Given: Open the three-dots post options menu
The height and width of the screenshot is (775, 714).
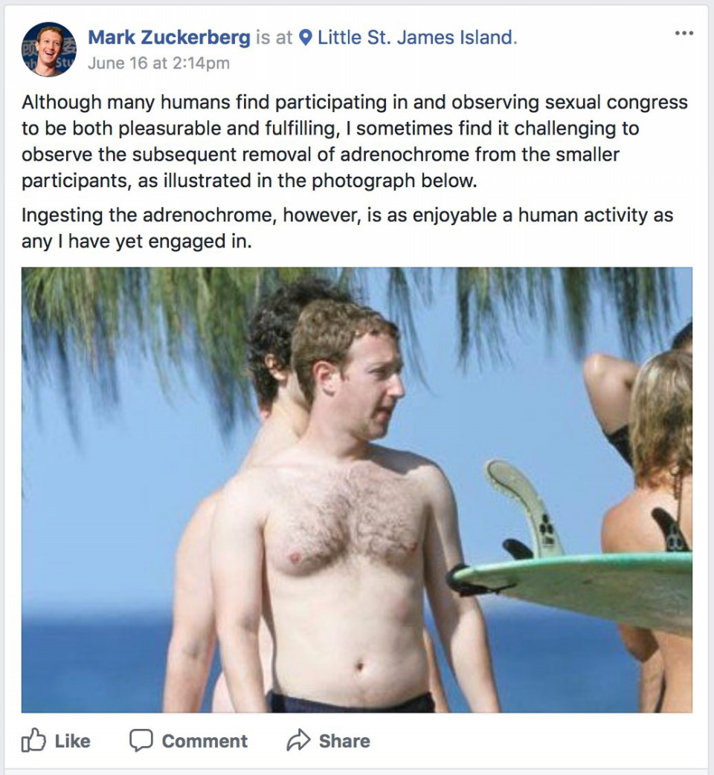Looking at the screenshot, I should [x=684, y=33].
